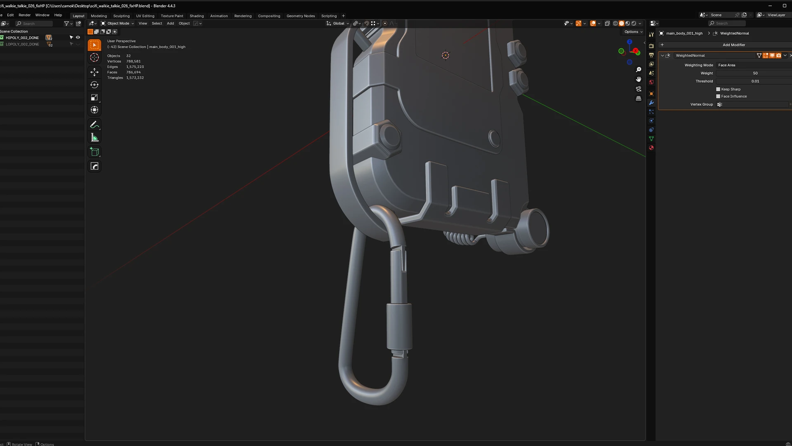The height and width of the screenshot is (446, 792).
Task: Open the Object Mode dropdown
Action: coord(118,24)
